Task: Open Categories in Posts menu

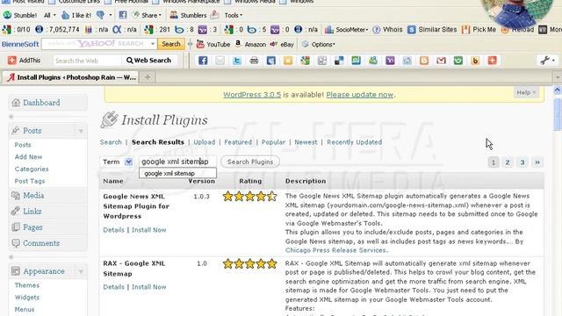Action: pyautogui.click(x=32, y=169)
